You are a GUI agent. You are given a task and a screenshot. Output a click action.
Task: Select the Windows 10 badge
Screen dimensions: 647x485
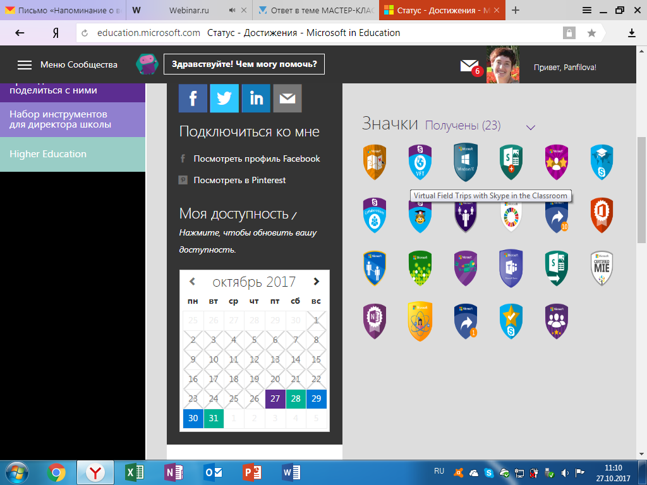click(x=466, y=162)
